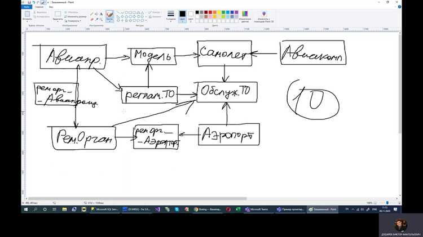
Task: Select the Fill with color bucket tool
Action: click(96, 14)
